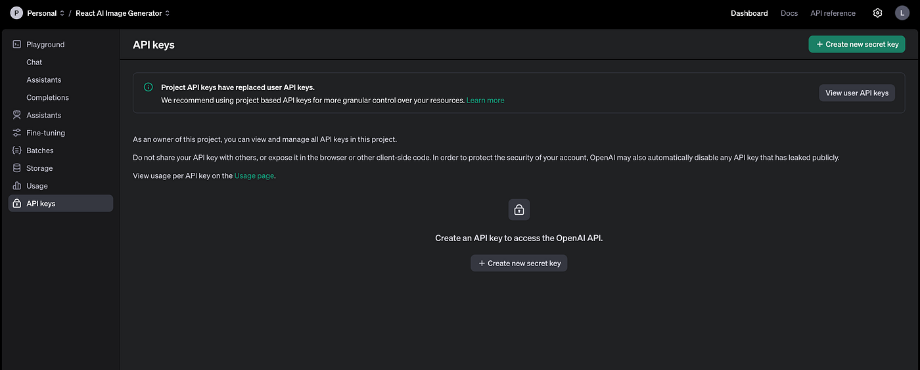This screenshot has width=920, height=370.
Task: Open the Docs tab
Action: pos(789,13)
